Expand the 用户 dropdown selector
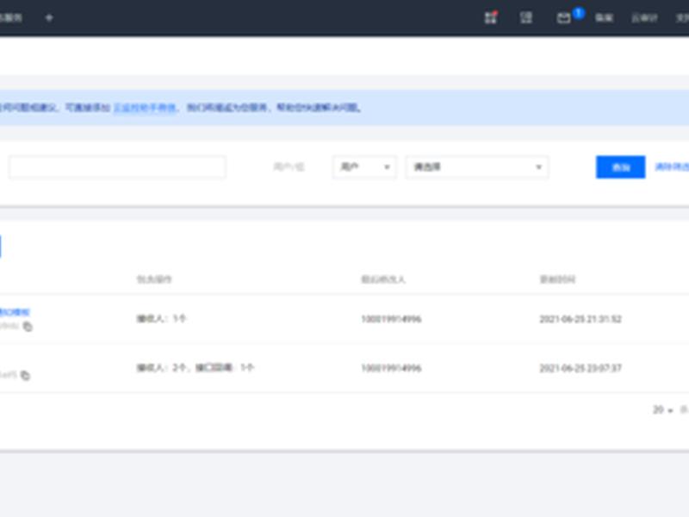The image size is (689, 517). click(364, 167)
